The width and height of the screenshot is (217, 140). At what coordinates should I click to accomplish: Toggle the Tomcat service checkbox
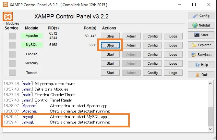pos(12,72)
